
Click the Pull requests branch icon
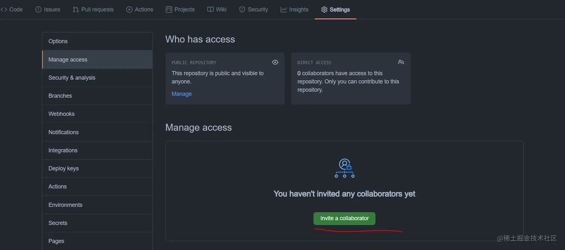coord(76,10)
